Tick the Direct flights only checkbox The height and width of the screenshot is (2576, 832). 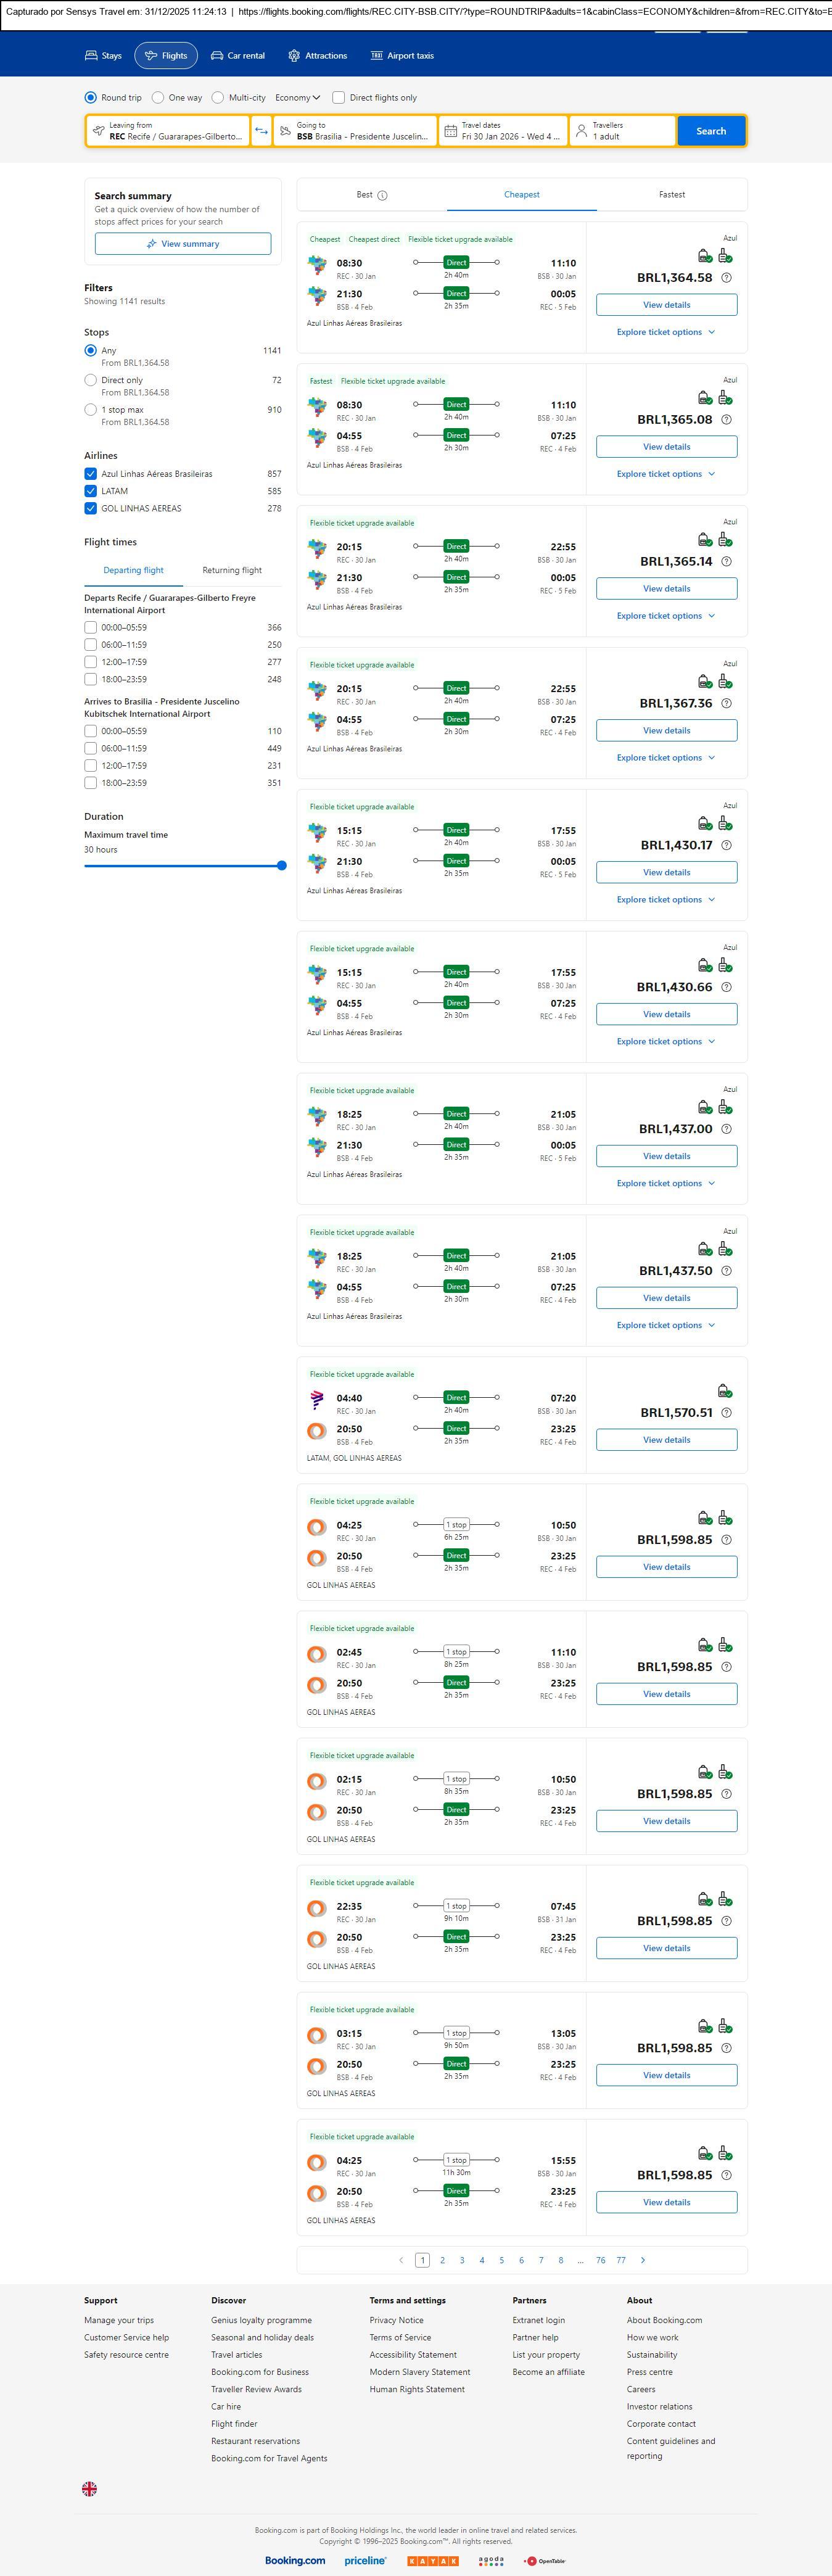(339, 98)
